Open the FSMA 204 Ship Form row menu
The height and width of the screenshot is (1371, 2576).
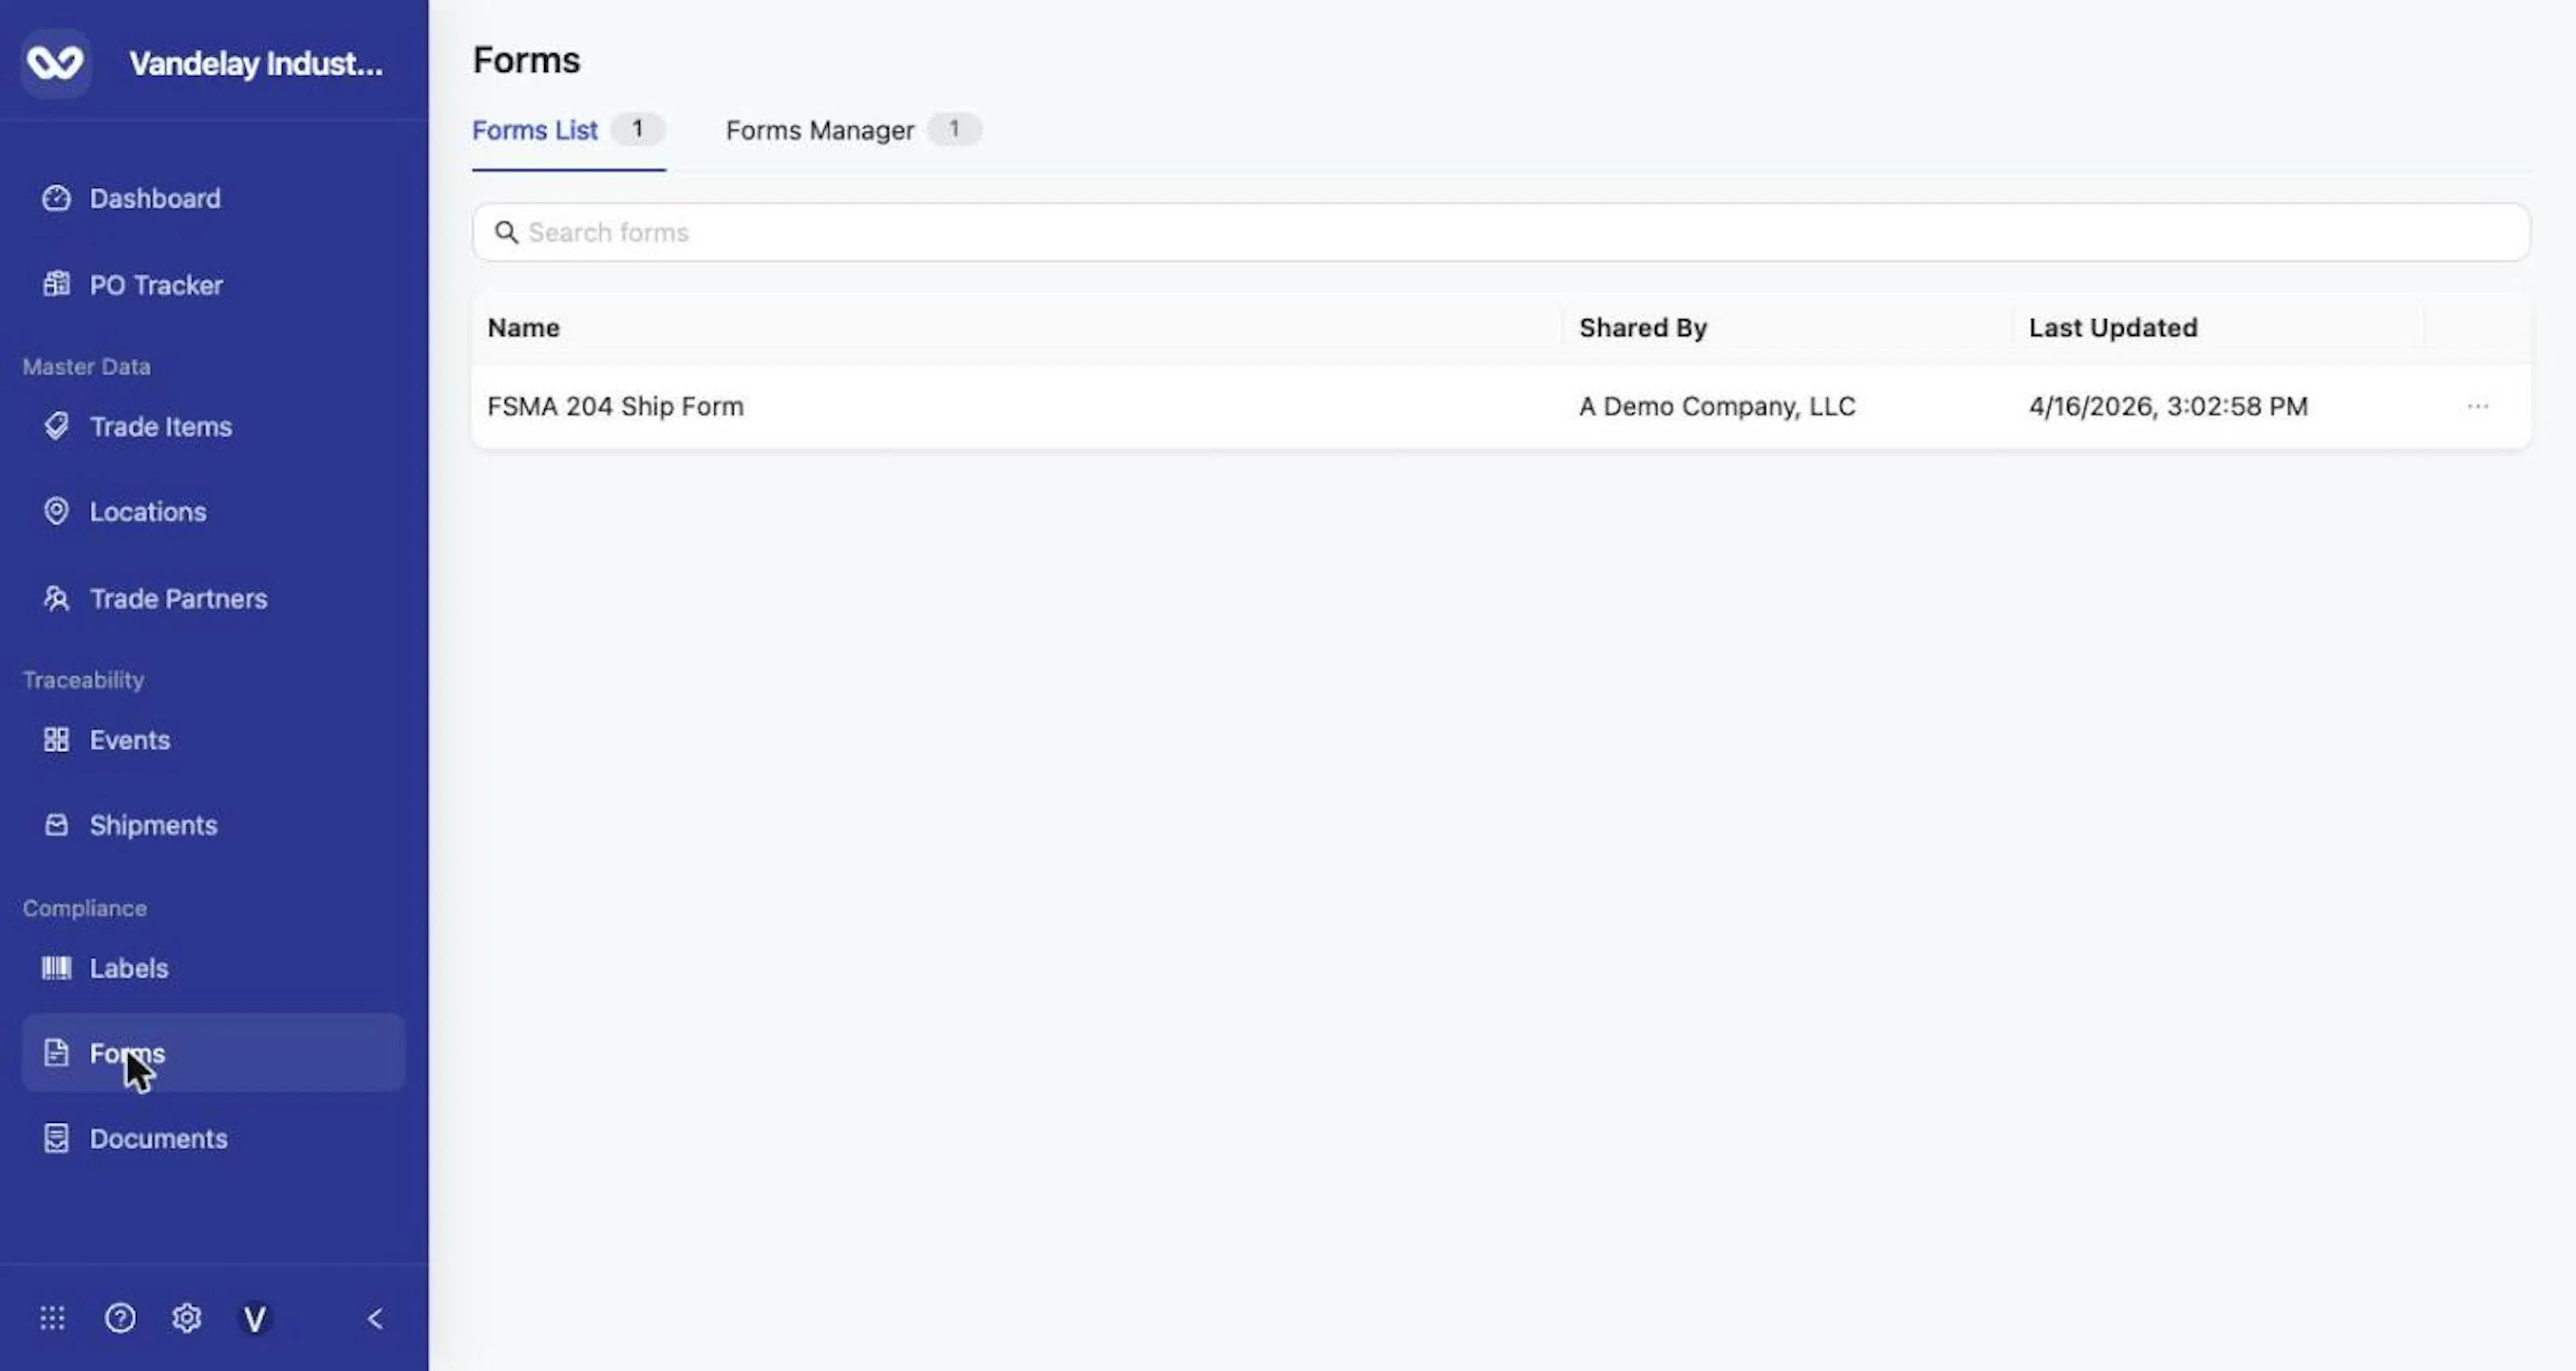(2478, 406)
